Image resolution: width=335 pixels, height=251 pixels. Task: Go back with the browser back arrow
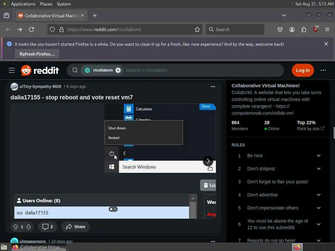pyautogui.click(x=8, y=29)
